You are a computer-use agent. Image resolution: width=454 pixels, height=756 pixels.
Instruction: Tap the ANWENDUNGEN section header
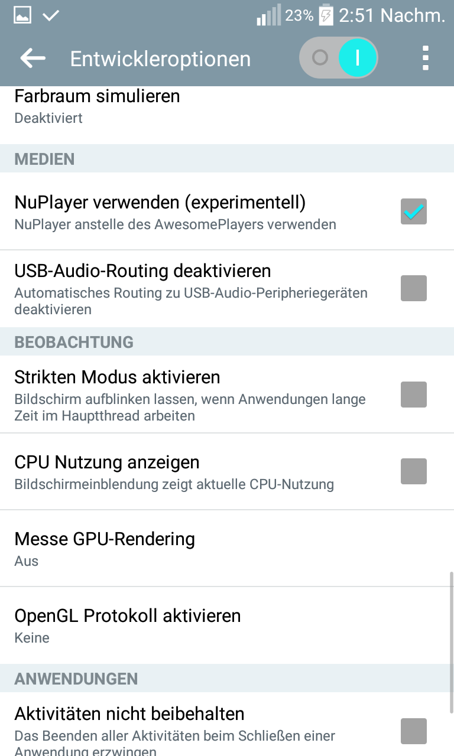tap(76, 679)
